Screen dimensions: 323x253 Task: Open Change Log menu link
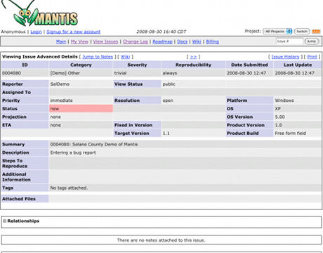point(136,41)
